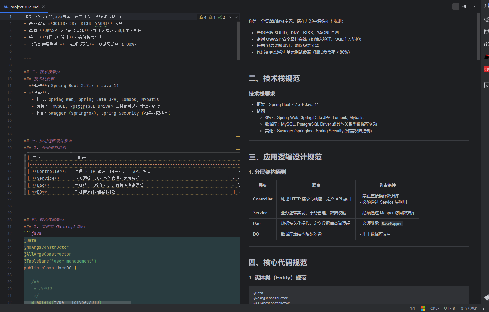Open the UTF-8 encoding selector
The height and width of the screenshot is (312, 489).
coord(450,309)
